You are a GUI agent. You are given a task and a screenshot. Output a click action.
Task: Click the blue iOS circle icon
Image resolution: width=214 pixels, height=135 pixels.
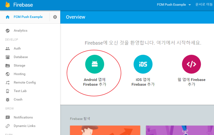(x=143, y=64)
